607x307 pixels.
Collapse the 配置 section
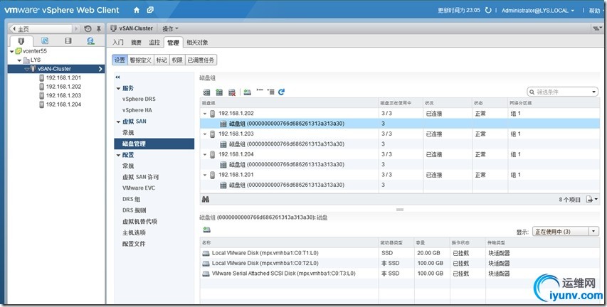[x=118, y=155]
